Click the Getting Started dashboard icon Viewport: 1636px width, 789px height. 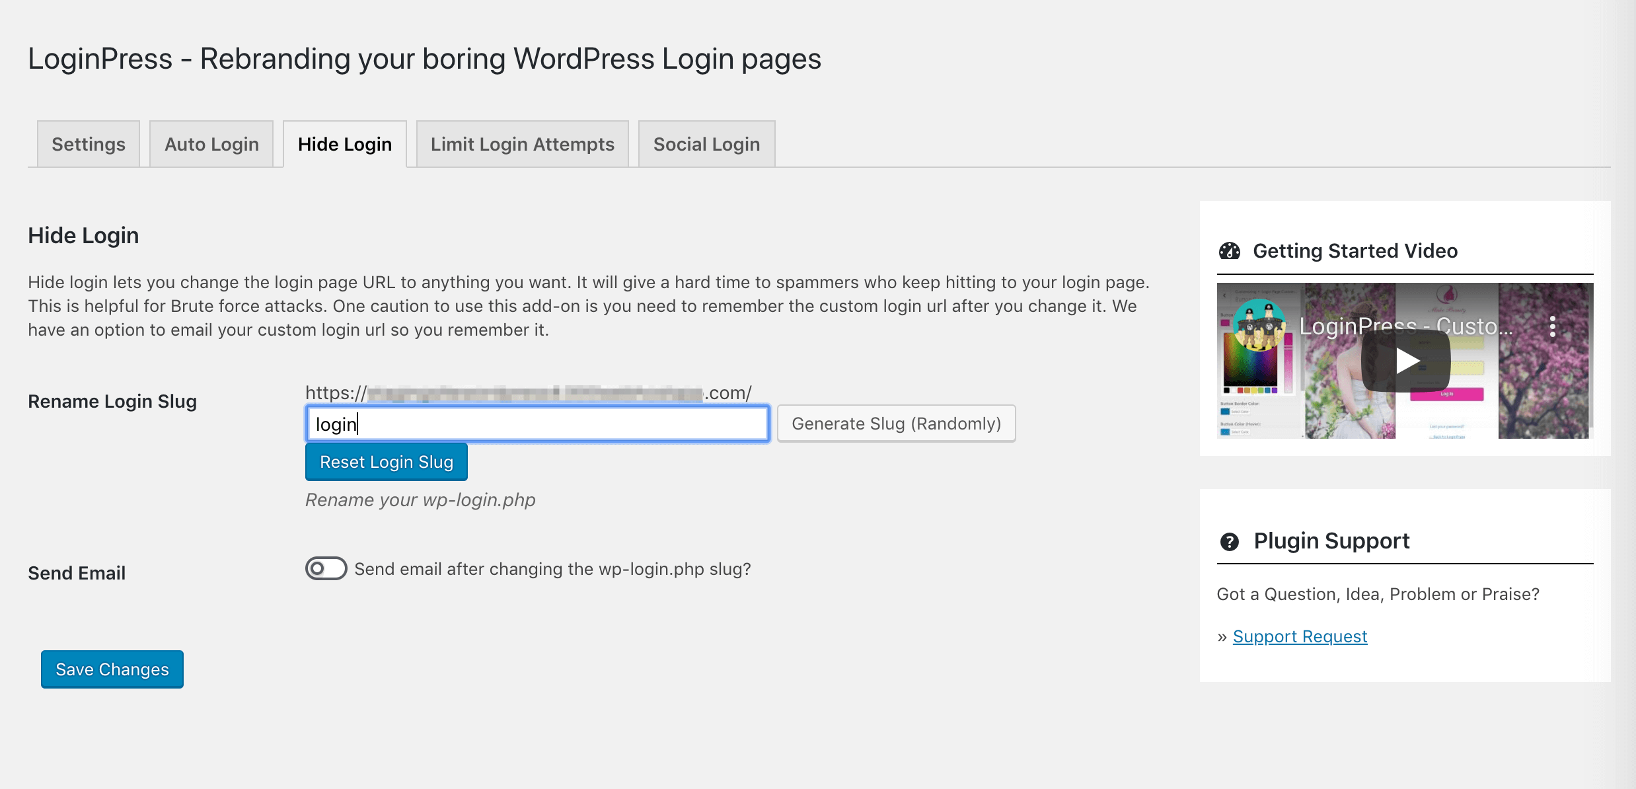pos(1230,251)
